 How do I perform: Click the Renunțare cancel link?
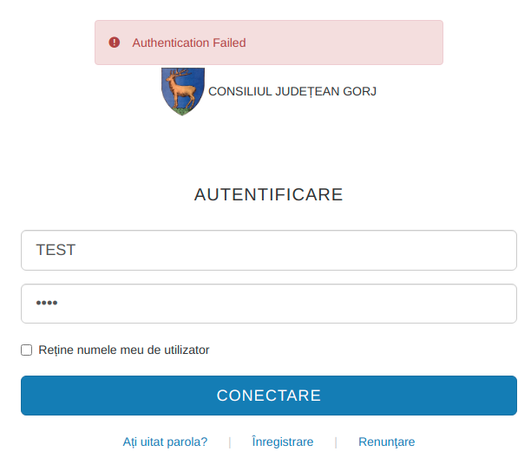[x=387, y=442]
